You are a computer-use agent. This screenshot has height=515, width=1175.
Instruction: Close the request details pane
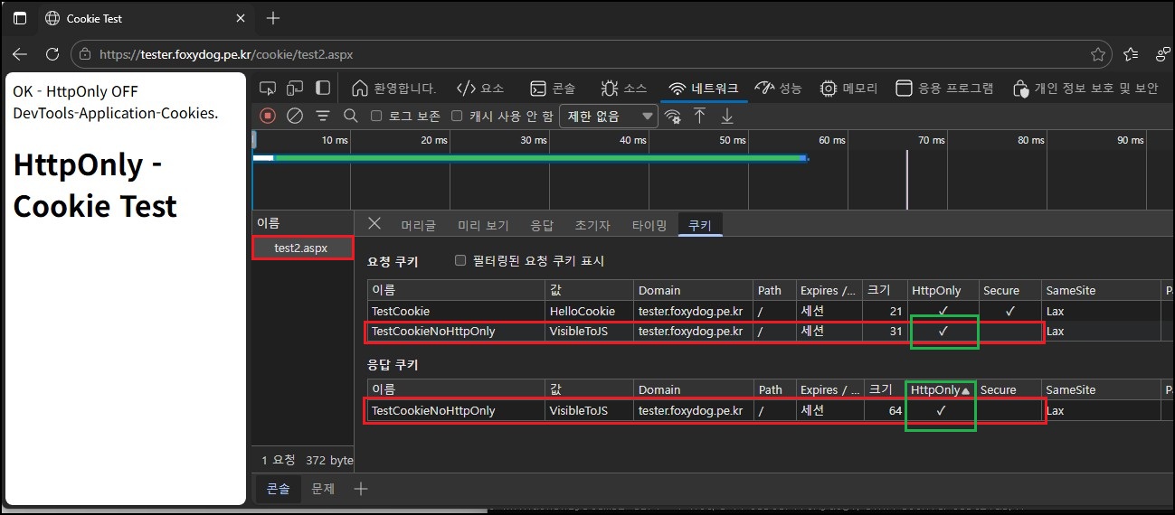(x=374, y=224)
